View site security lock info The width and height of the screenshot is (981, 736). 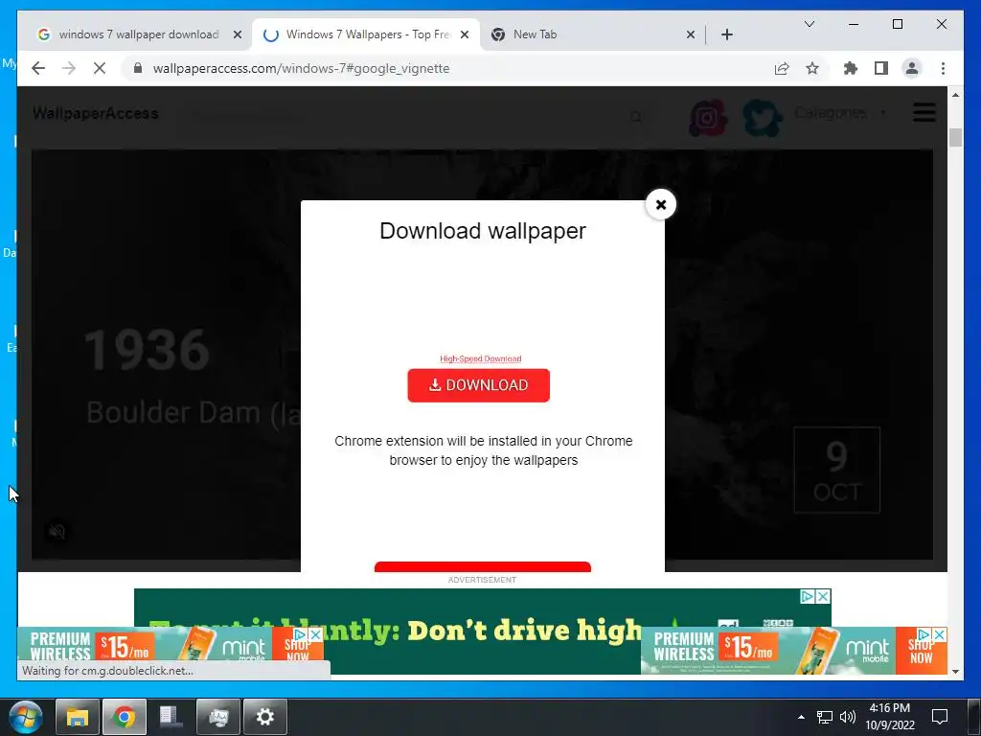pos(138,68)
